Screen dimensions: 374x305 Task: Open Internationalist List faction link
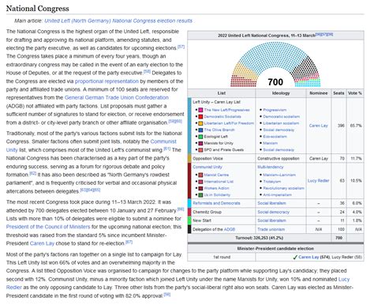(x=219, y=182)
